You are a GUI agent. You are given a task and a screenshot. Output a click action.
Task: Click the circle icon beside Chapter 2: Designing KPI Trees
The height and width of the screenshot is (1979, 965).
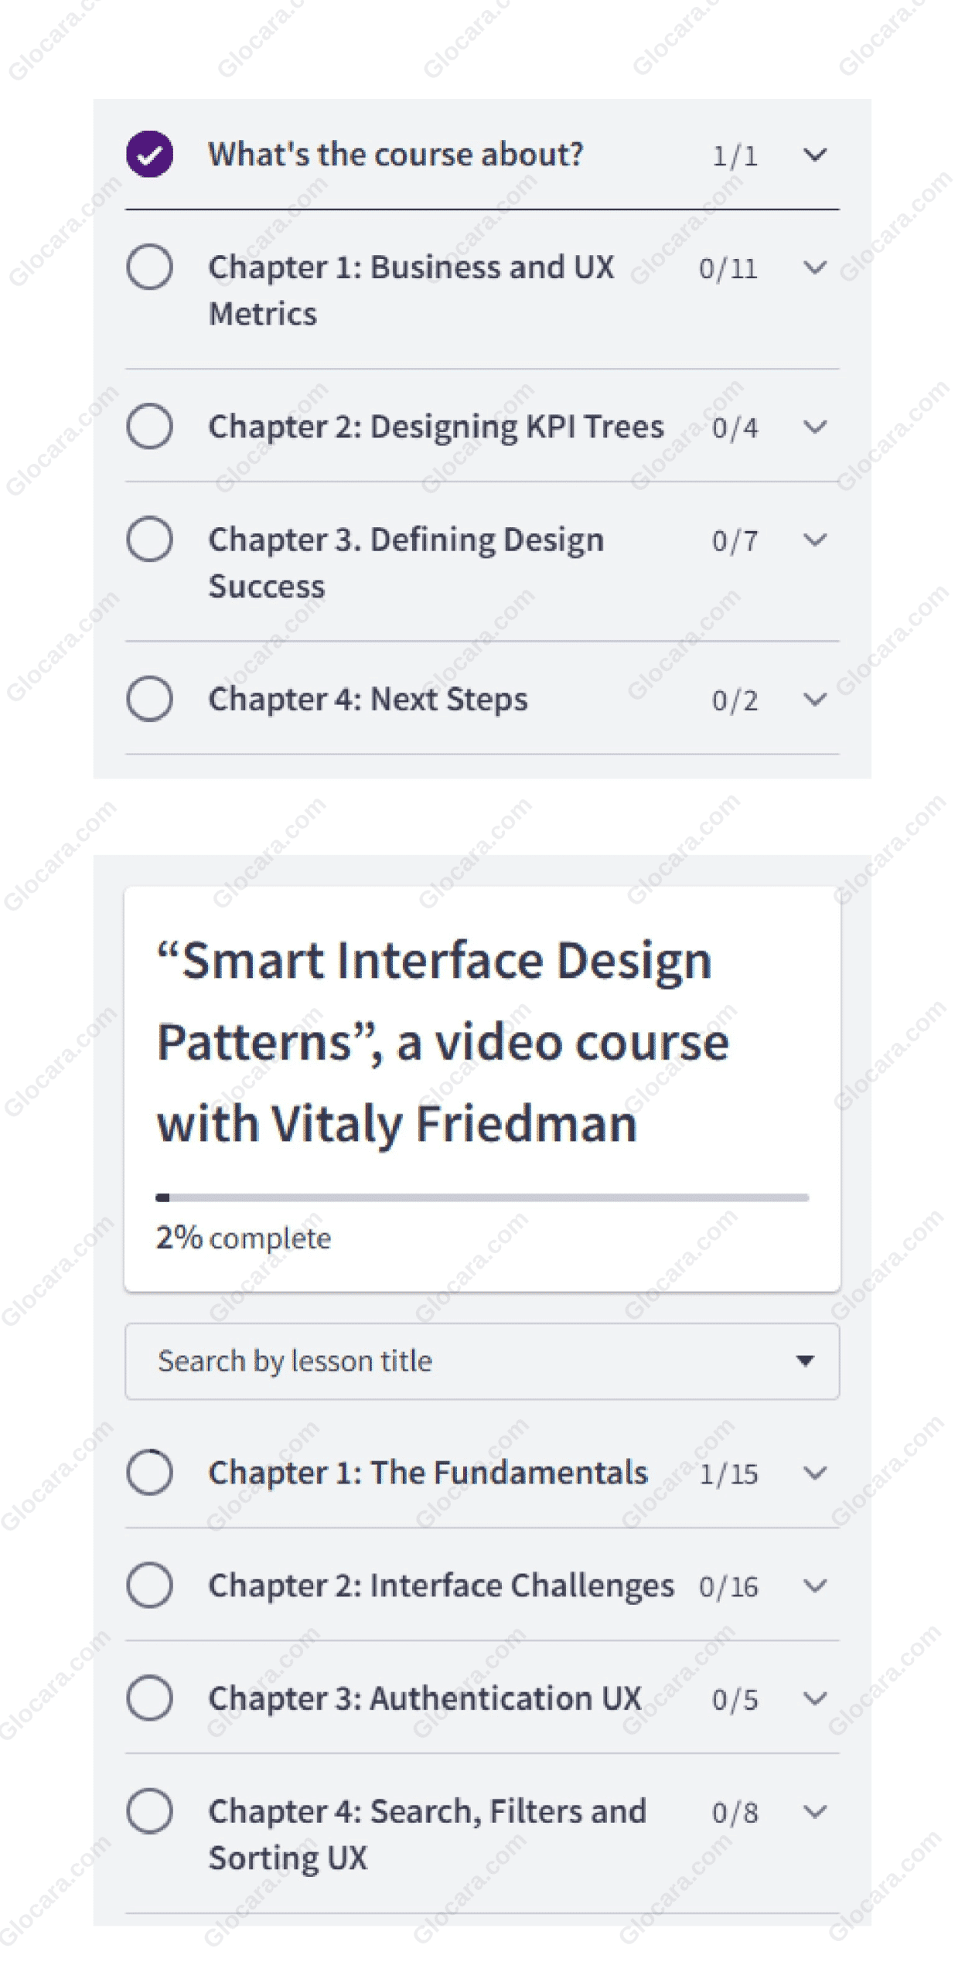click(x=152, y=427)
